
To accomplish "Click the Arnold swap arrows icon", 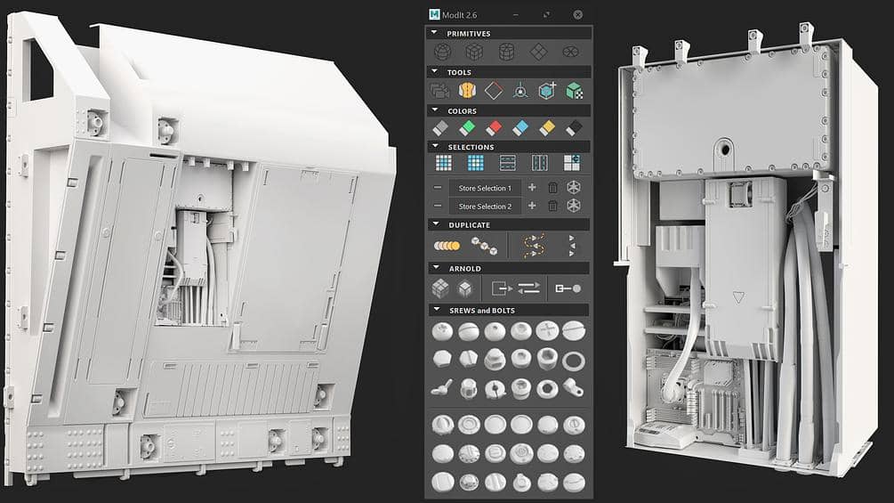I will [529, 288].
